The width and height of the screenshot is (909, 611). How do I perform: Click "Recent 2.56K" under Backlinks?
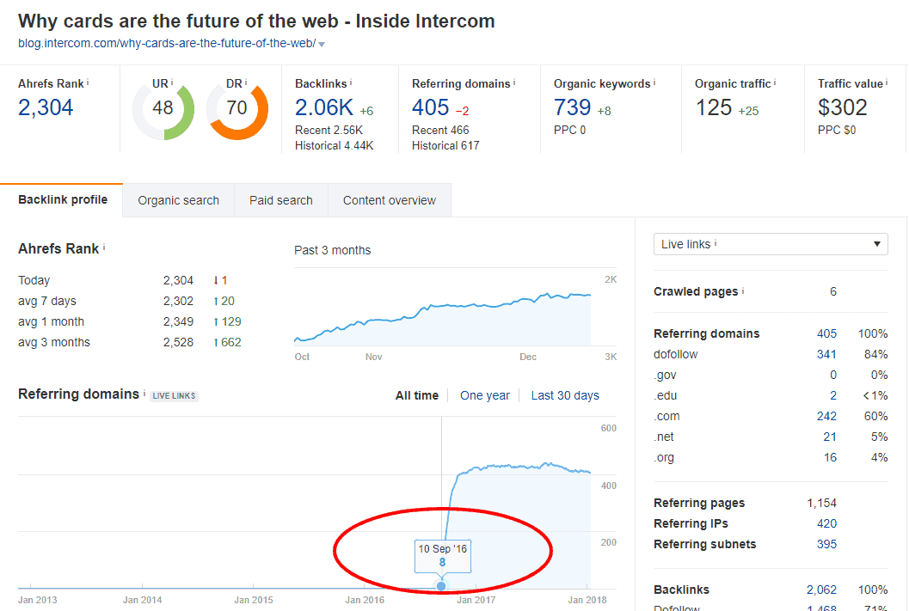329,131
